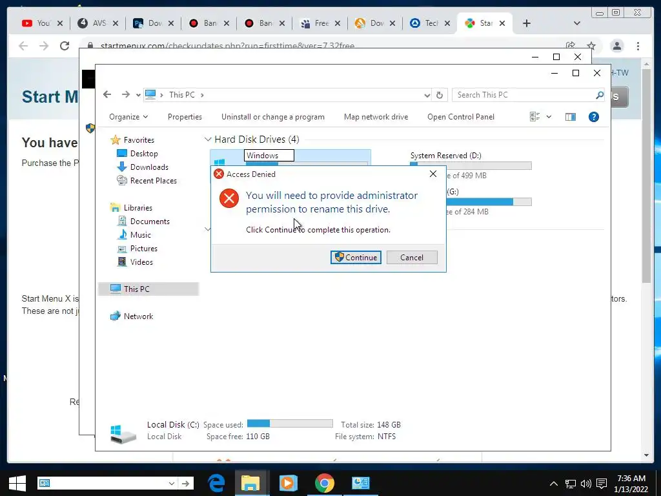Click the search magnifier icon

point(600,95)
